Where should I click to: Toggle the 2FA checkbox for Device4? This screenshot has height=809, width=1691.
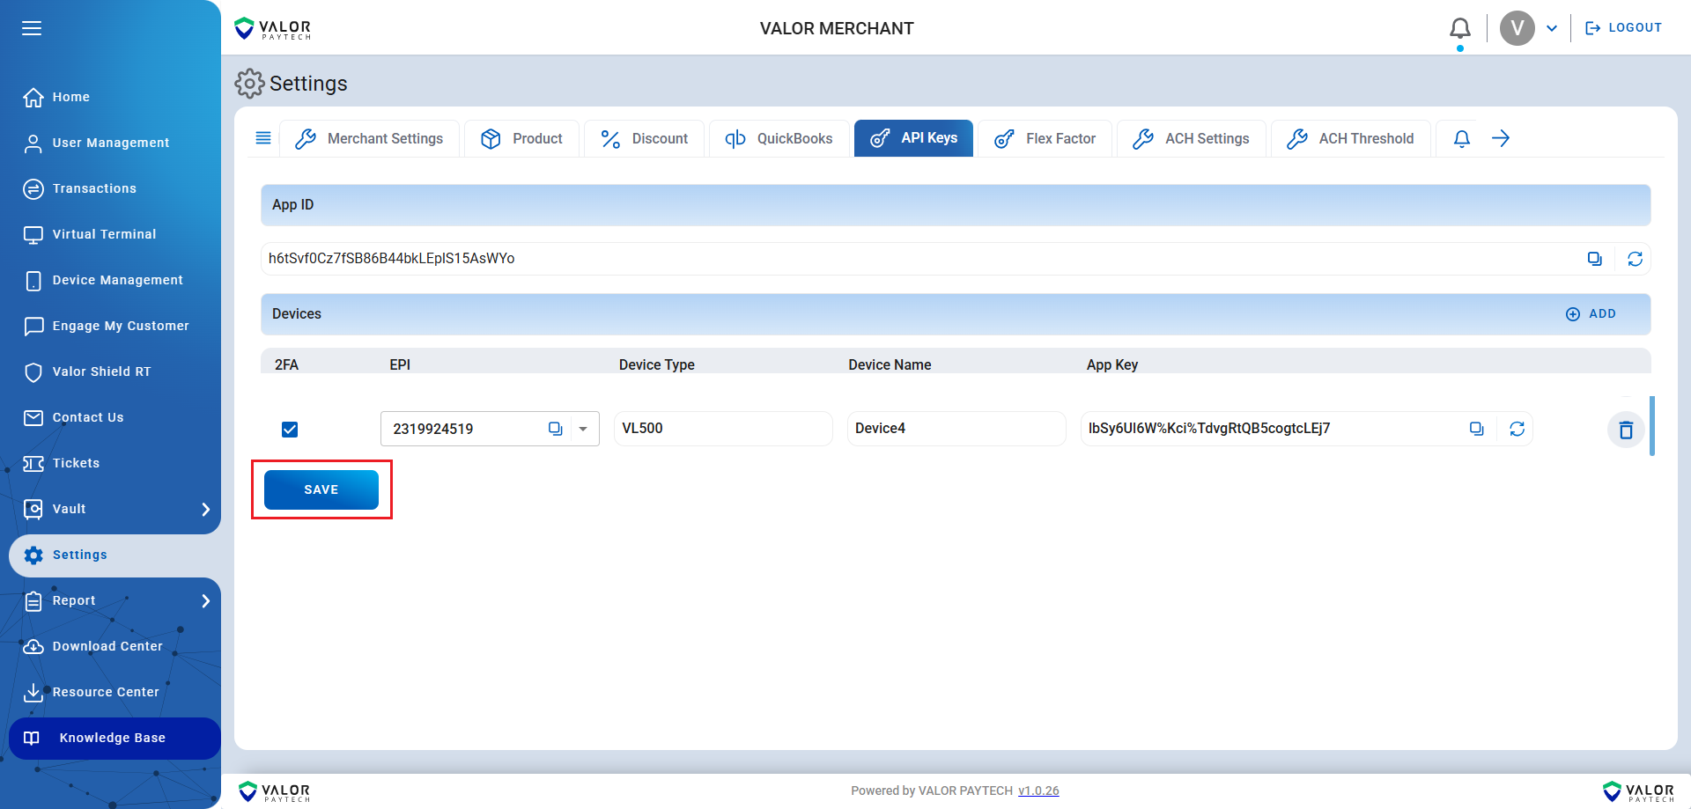tap(290, 430)
